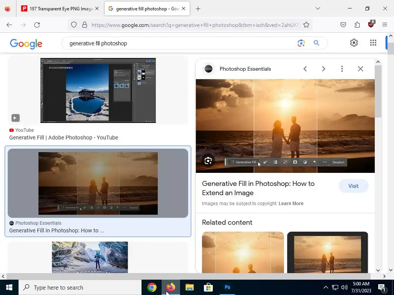Click the network tray icon
394x295 pixels.
(335, 287)
